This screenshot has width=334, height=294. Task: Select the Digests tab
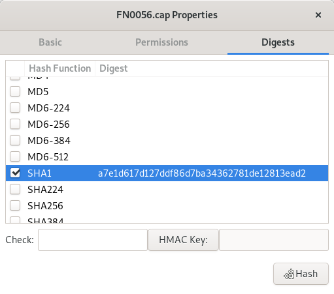278,42
